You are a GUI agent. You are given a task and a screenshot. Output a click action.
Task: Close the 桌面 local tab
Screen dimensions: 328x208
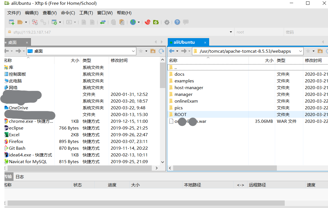pos(27,43)
